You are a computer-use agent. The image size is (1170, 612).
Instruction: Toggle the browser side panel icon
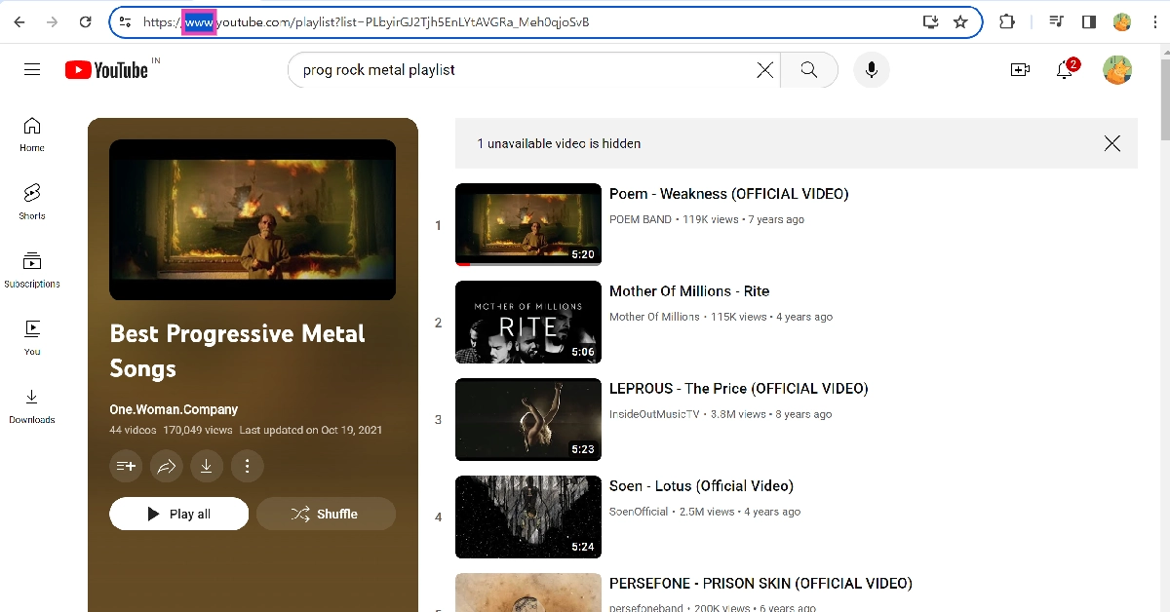pyautogui.click(x=1089, y=21)
